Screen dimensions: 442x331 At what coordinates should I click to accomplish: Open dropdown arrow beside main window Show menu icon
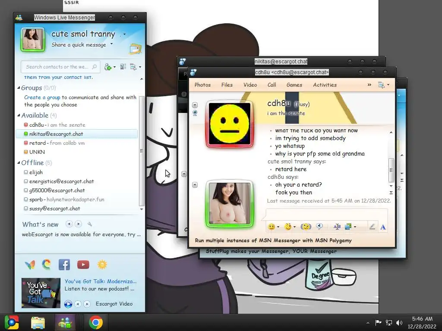(140, 67)
